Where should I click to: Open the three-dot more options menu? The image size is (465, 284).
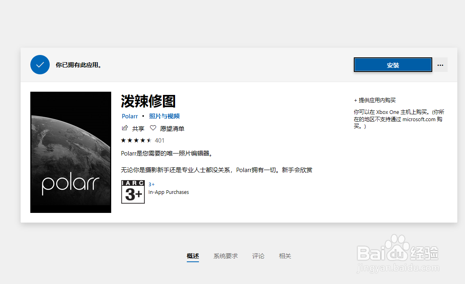coord(440,65)
